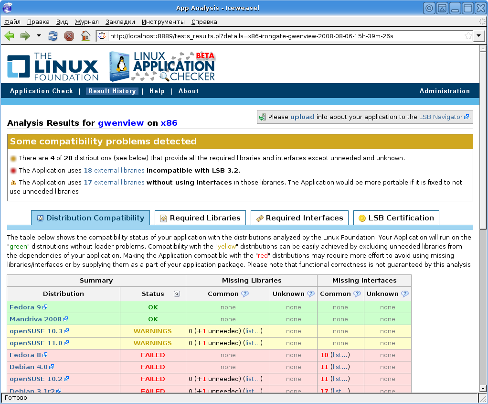Open missing libraries list for openSUSE 11.0
The height and width of the screenshot is (404, 488).
tap(253, 343)
